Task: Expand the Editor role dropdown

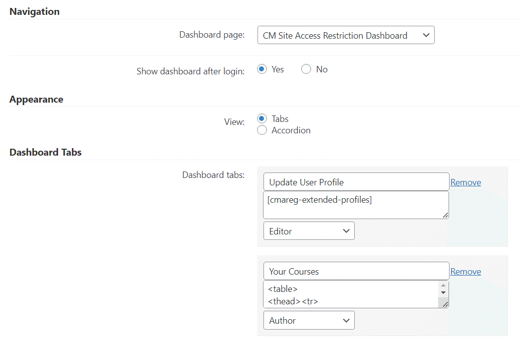Action: (309, 231)
